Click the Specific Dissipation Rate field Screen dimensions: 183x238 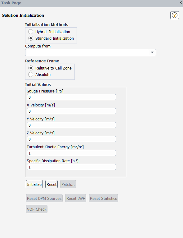[71, 167]
